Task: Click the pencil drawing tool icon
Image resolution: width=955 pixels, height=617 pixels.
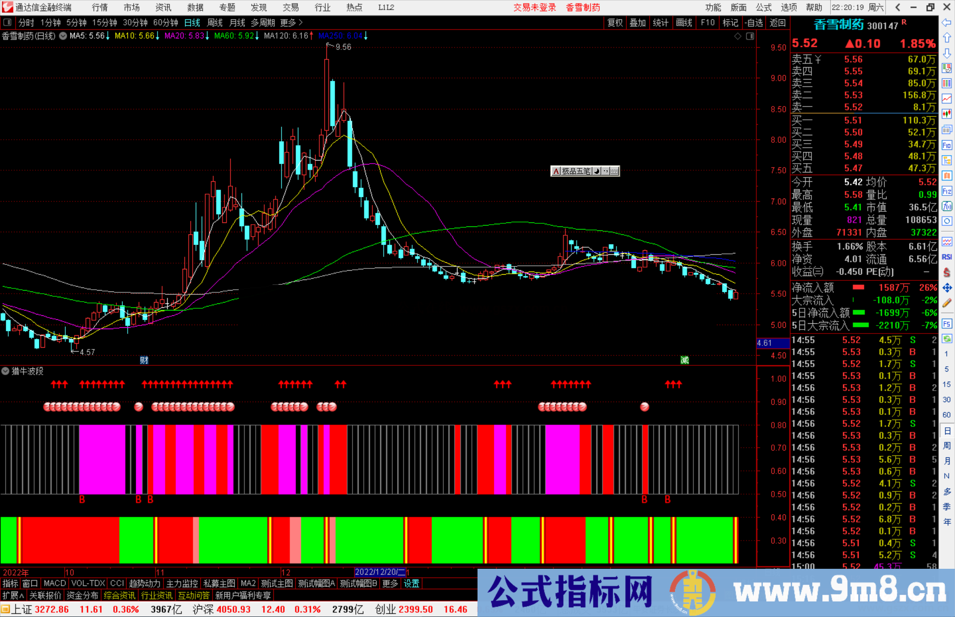Action: point(946,303)
